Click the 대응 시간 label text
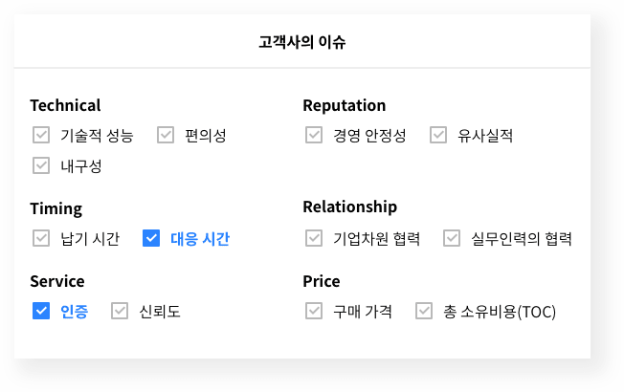Viewport: 624px width, 392px height. [x=199, y=238]
